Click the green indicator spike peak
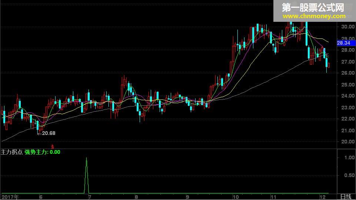The image size is (356, 200). (86, 158)
